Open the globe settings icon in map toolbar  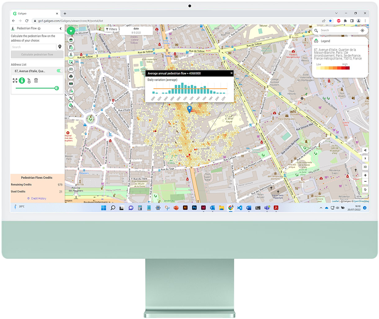point(71,105)
